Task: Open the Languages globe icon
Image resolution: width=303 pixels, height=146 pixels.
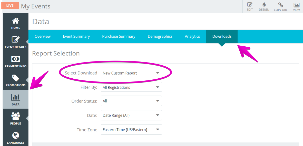Action: pos(16,135)
